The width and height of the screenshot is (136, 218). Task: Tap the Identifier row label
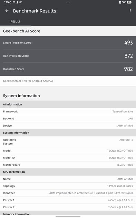click(9, 193)
